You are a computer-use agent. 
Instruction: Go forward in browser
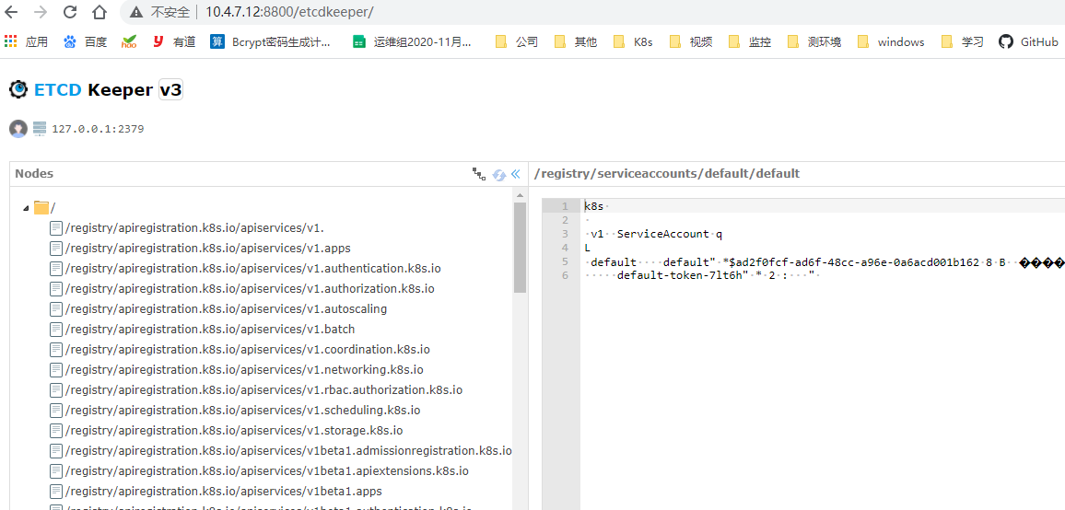pyautogui.click(x=41, y=12)
